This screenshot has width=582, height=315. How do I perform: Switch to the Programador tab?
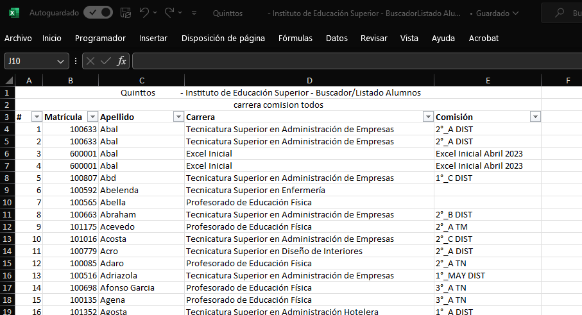point(100,38)
